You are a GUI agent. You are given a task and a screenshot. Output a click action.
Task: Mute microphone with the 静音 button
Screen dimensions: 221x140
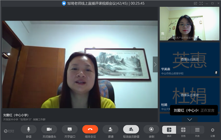(x=28, y=129)
